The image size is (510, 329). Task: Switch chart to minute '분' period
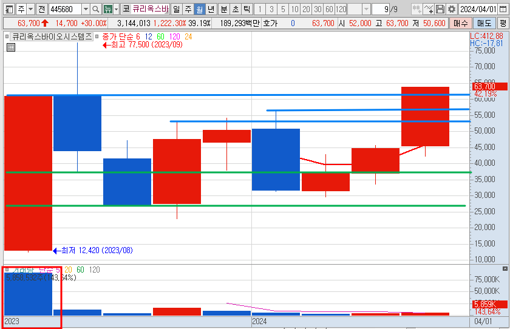224,9
